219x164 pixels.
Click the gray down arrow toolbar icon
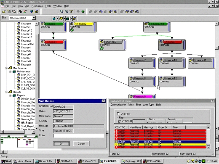click(78, 11)
